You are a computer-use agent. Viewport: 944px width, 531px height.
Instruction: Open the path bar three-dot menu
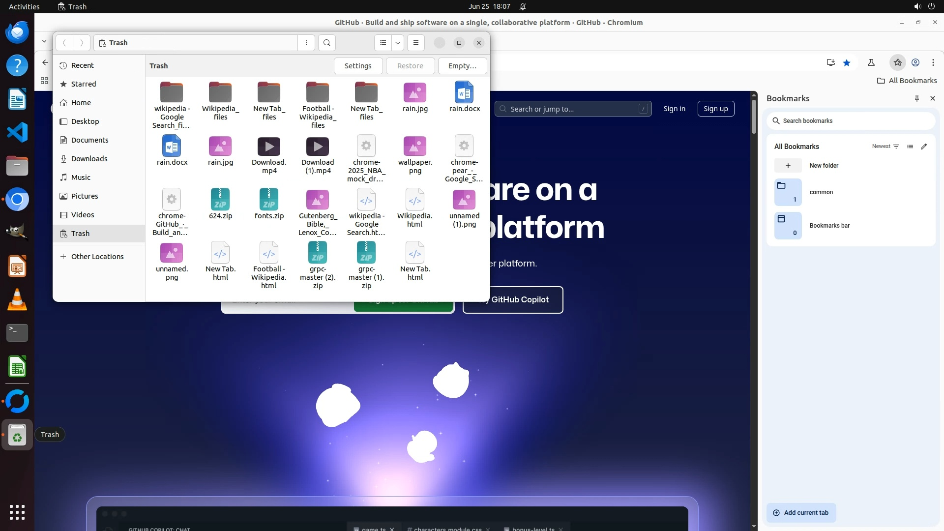click(x=306, y=43)
